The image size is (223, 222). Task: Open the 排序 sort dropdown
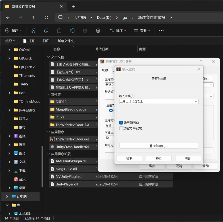click(118, 31)
